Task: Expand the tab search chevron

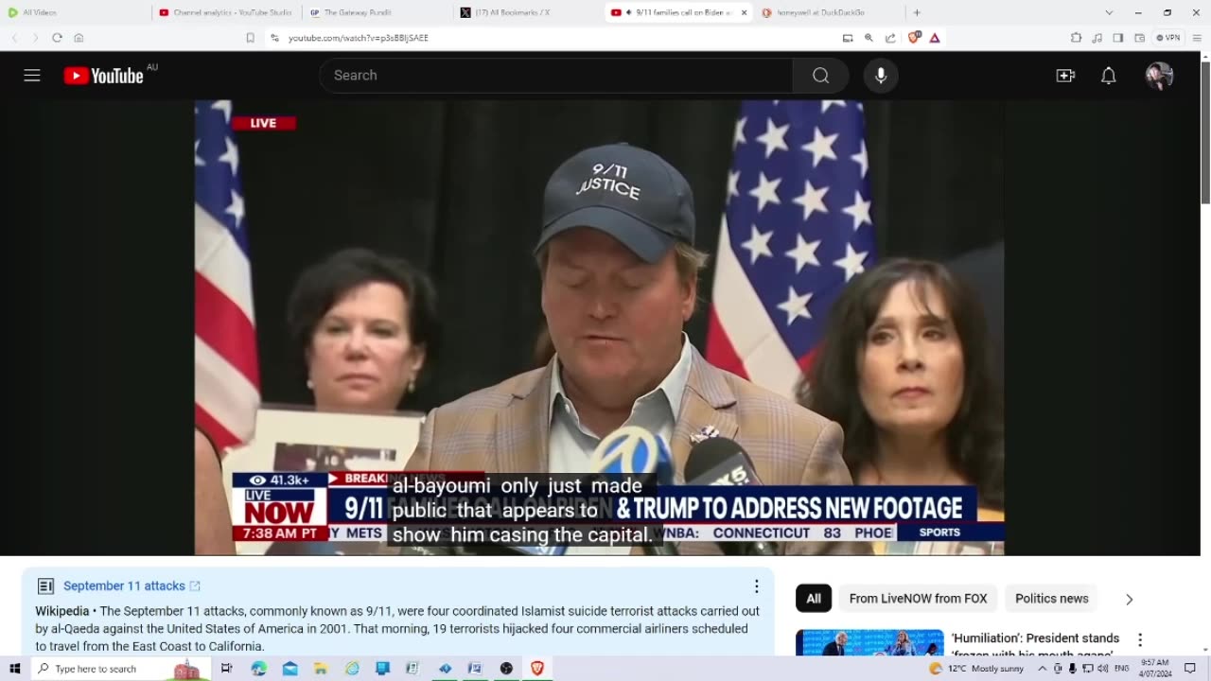Action: (x=1109, y=12)
